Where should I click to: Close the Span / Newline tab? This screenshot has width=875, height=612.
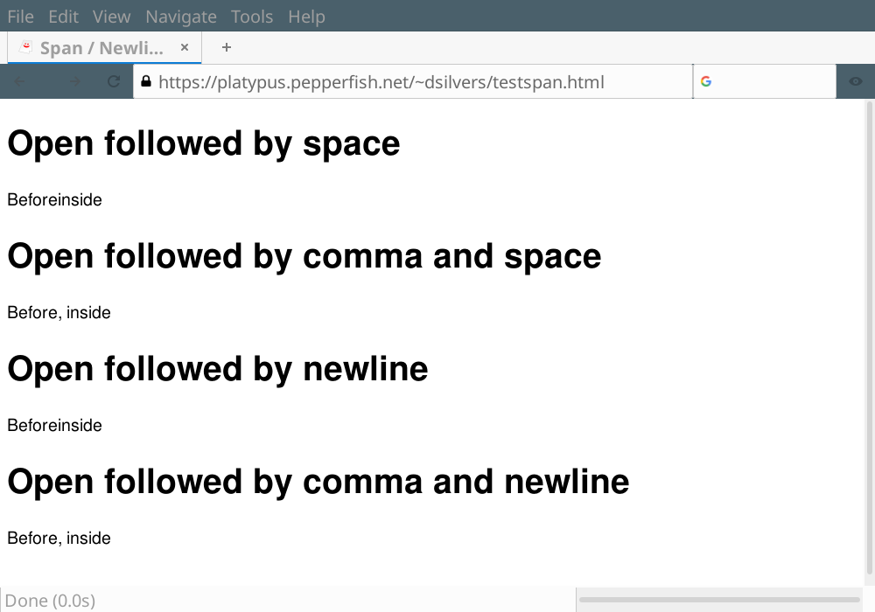[x=185, y=47]
